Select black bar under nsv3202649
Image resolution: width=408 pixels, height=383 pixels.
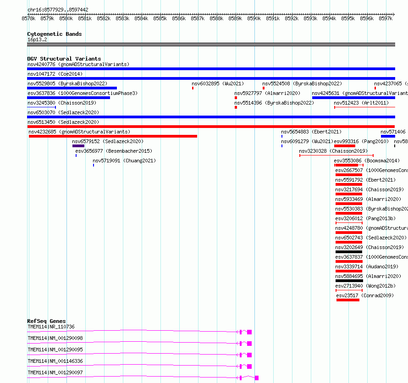pos(349,252)
